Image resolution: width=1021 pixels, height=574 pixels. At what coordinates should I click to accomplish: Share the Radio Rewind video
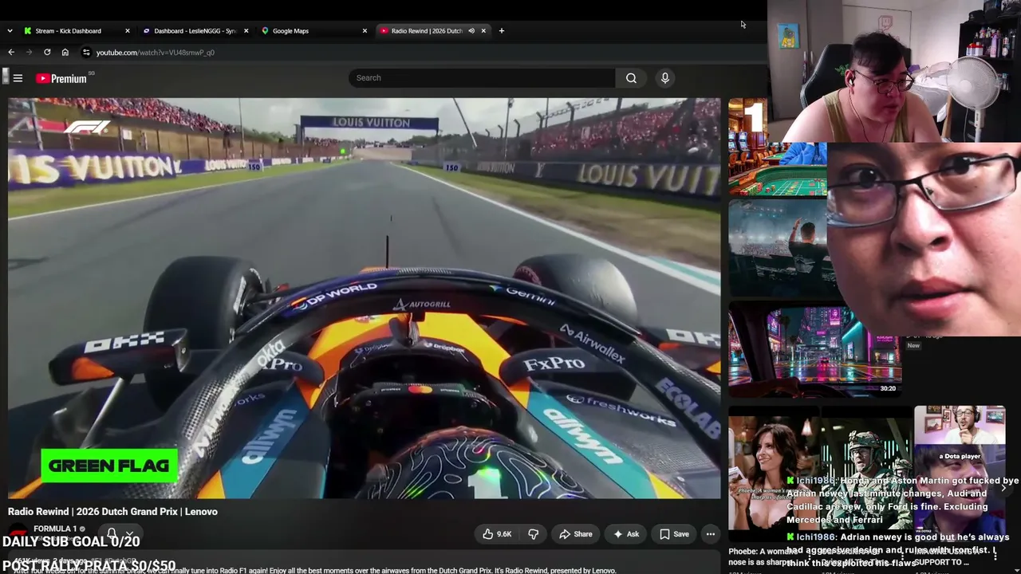point(575,534)
